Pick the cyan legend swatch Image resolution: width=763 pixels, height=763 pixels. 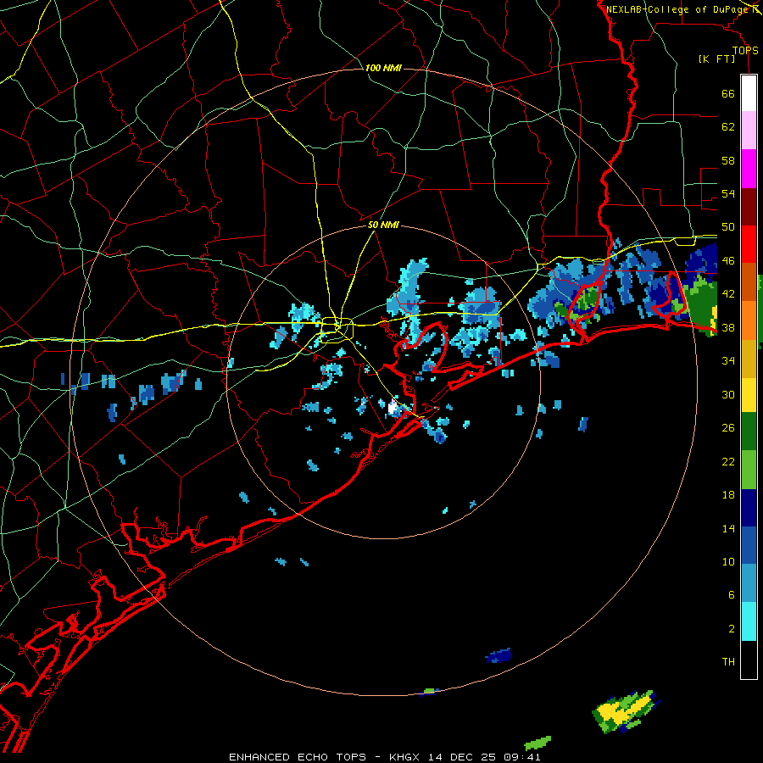pyautogui.click(x=749, y=621)
